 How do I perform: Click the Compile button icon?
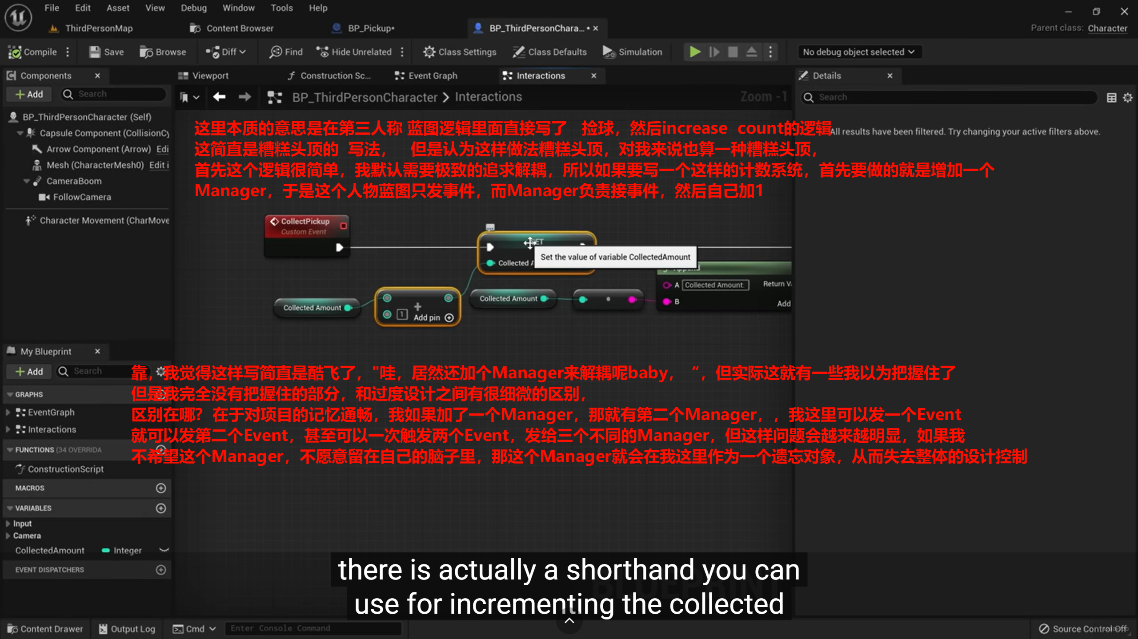(x=15, y=52)
